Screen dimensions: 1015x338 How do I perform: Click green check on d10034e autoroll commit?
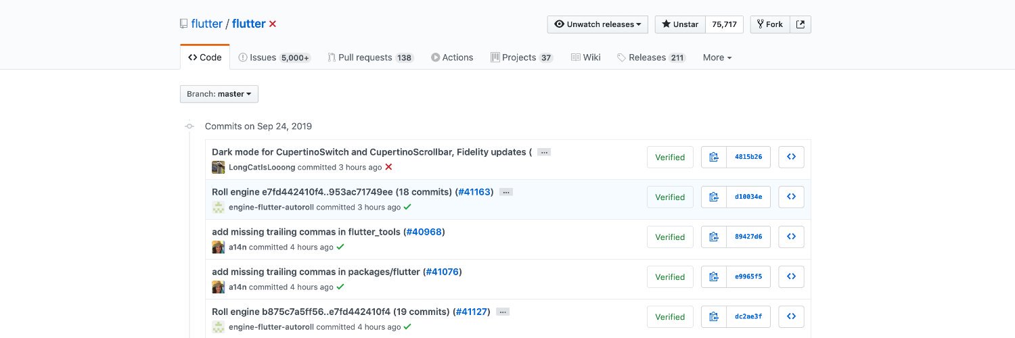click(x=407, y=207)
